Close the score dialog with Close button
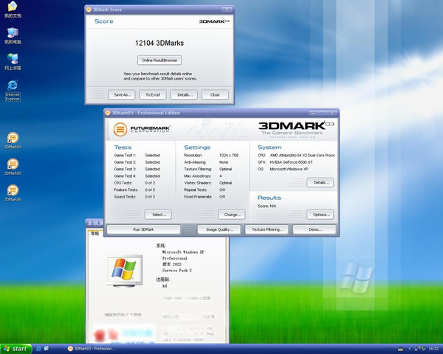443x354 pixels. pyautogui.click(x=215, y=94)
